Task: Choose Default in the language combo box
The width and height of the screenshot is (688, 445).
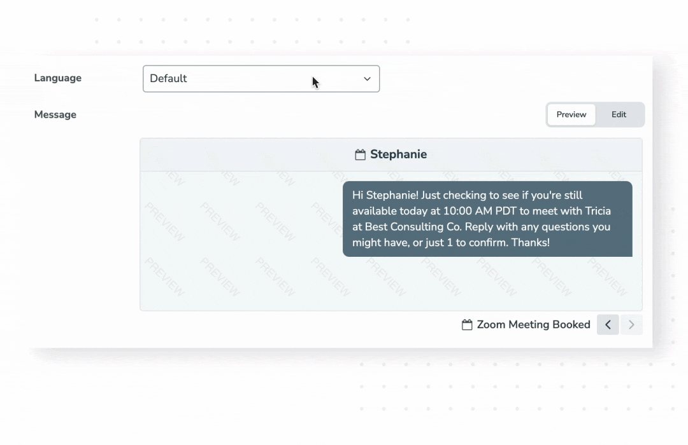Action: coord(261,78)
